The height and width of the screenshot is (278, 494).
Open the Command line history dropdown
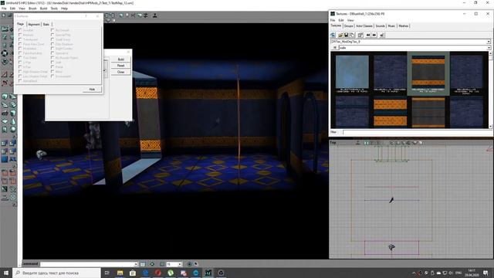click(136, 264)
